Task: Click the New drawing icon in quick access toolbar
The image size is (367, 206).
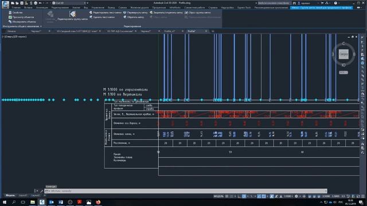Action: (x=13, y=3)
